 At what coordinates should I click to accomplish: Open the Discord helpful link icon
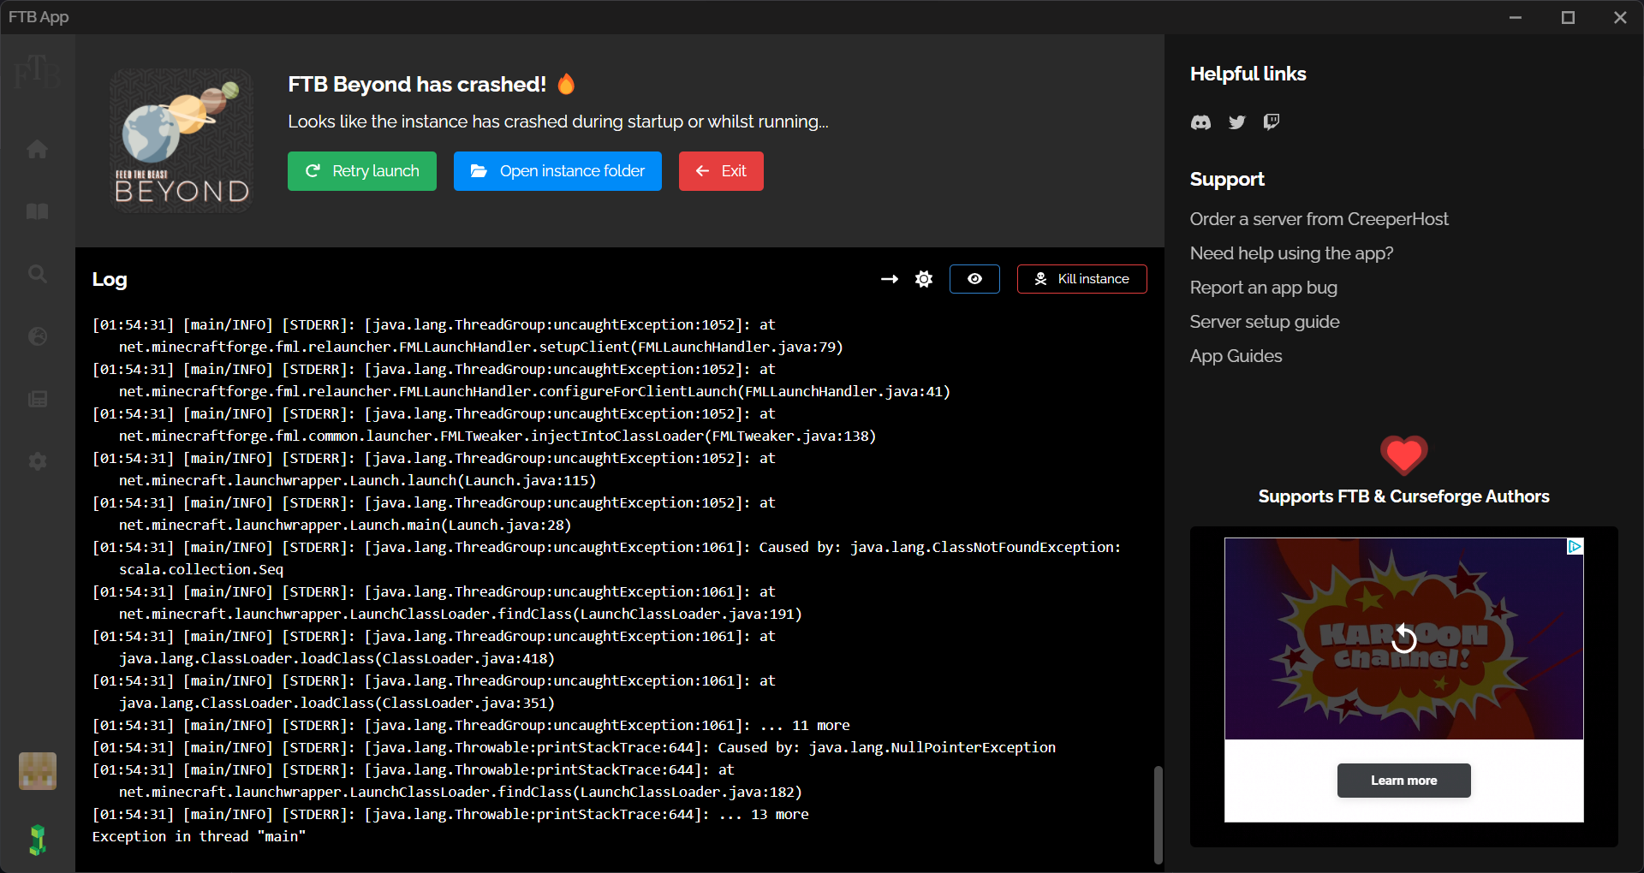(x=1200, y=122)
